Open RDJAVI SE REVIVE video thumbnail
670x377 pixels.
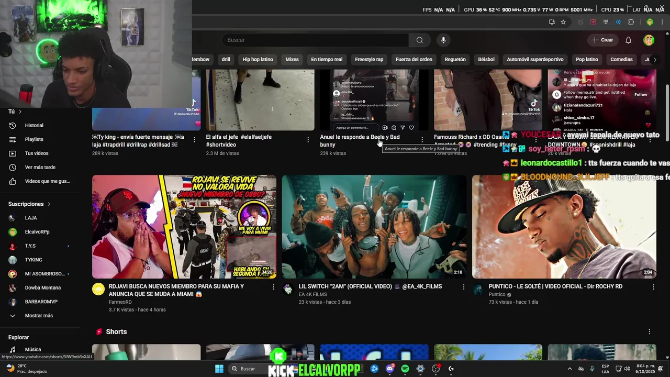[184, 227]
